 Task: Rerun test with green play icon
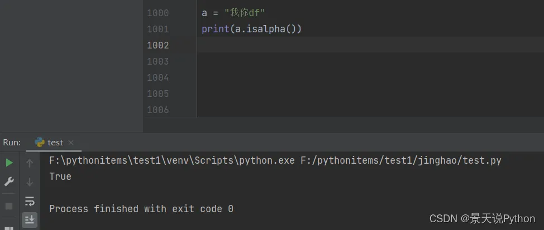point(9,163)
